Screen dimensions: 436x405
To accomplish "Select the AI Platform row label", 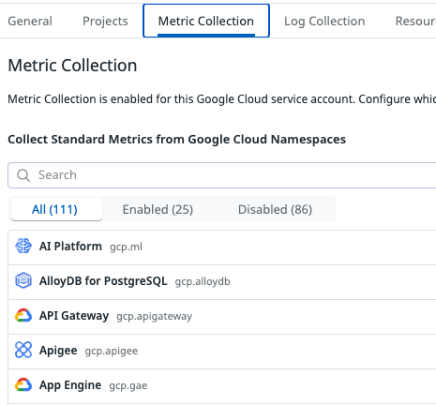I will [x=70, y=247].
